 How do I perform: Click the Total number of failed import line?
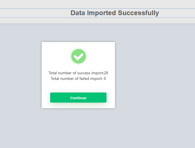[x=78, y=78]
